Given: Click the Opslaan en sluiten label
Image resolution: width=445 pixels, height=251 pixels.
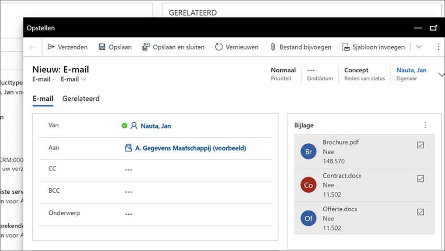Looking at the screenshot, I should tap(179, 47).
